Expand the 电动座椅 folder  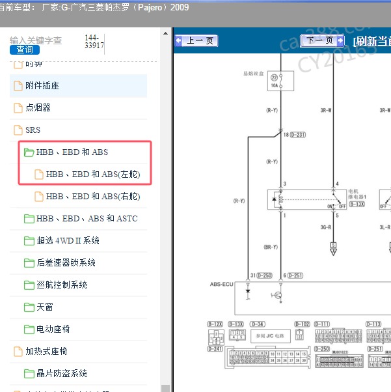[x=47, y=329]
